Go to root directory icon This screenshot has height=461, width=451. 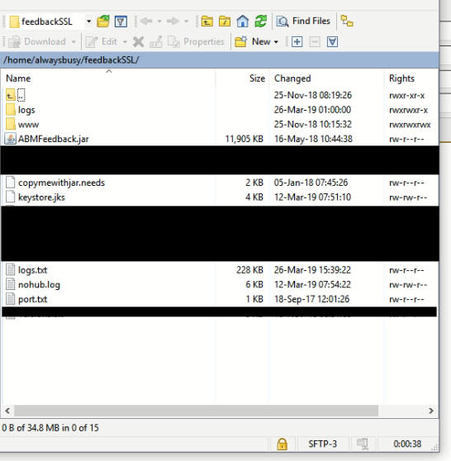225,21
